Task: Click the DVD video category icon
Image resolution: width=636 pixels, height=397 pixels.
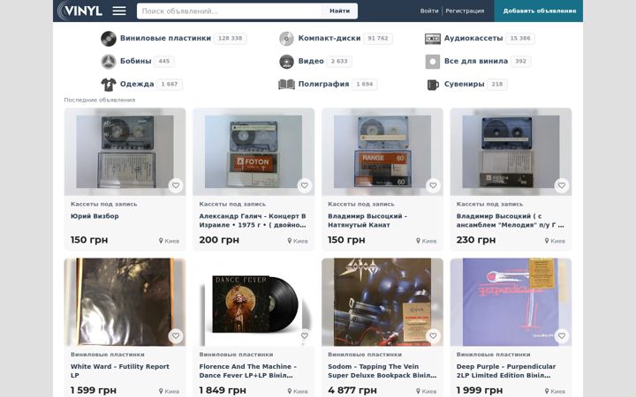Action: click(286, 62)
